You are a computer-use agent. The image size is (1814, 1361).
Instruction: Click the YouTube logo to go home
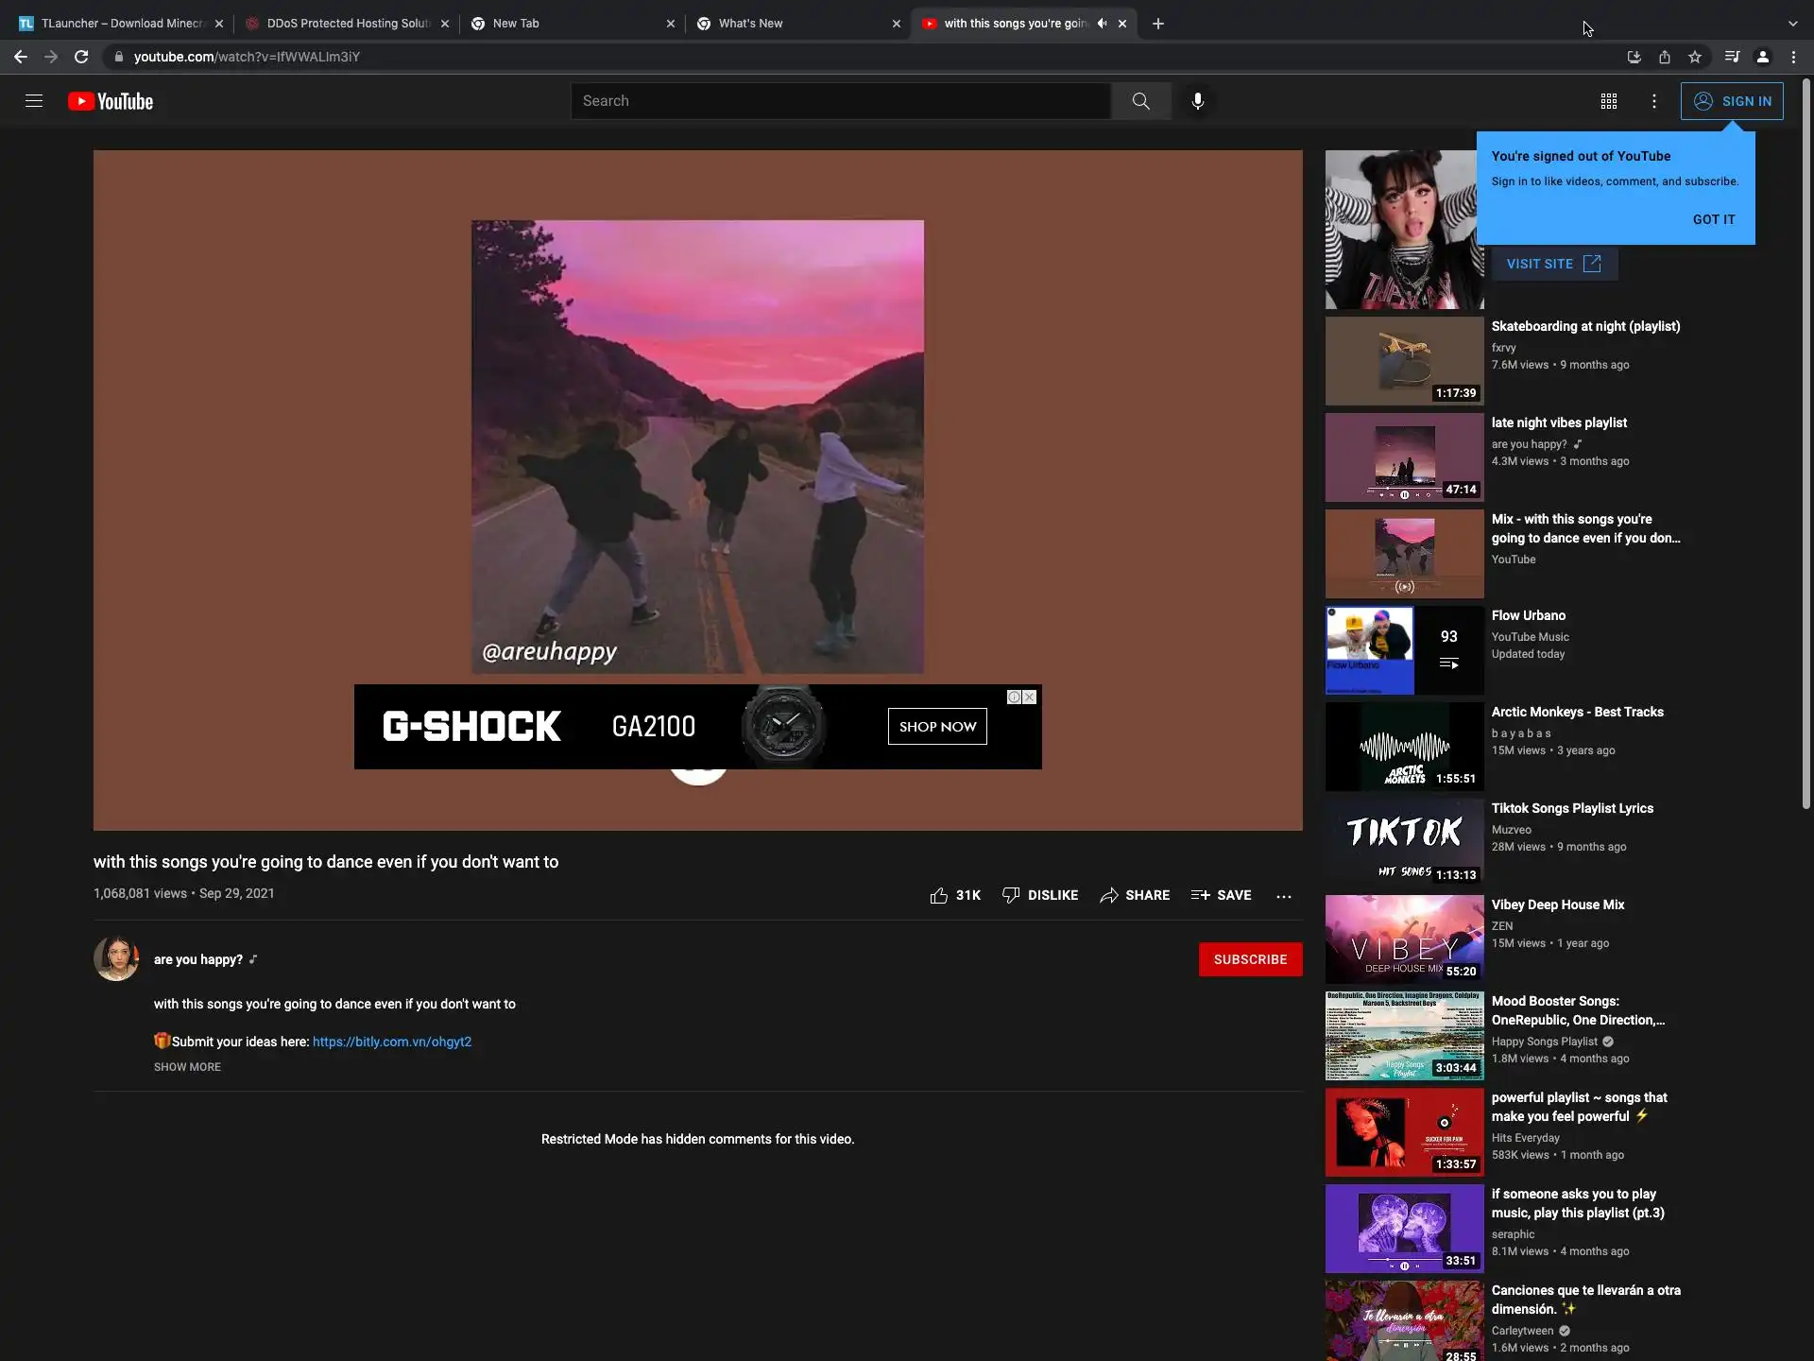coord(111,101)
